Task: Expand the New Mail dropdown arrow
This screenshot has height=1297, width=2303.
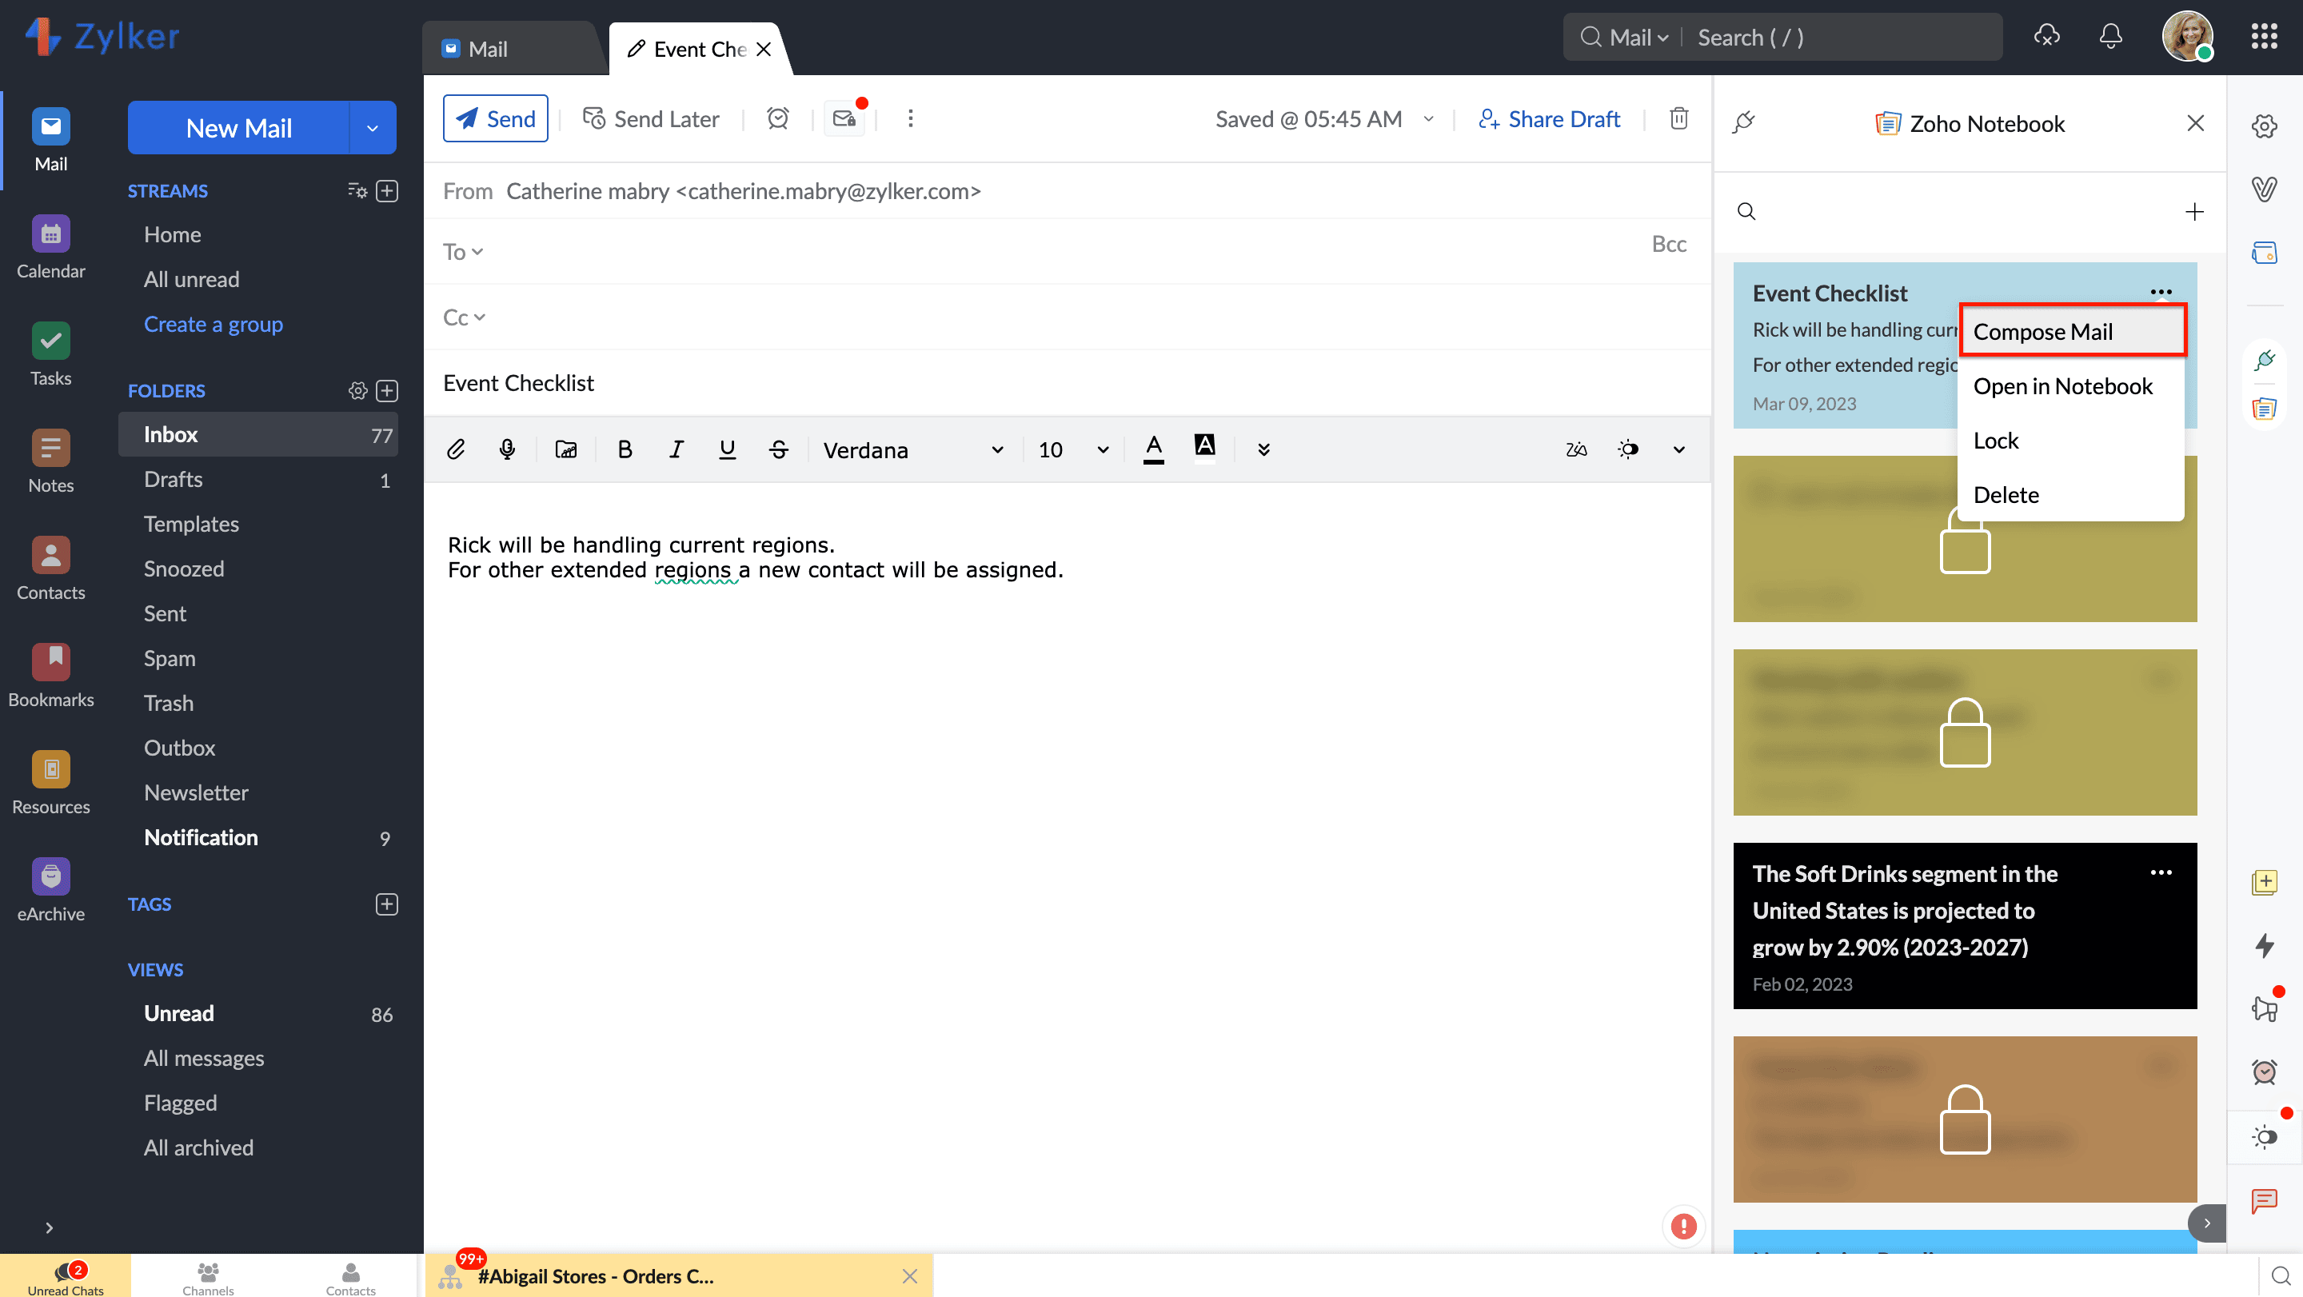Action: (x=373, y=128)
